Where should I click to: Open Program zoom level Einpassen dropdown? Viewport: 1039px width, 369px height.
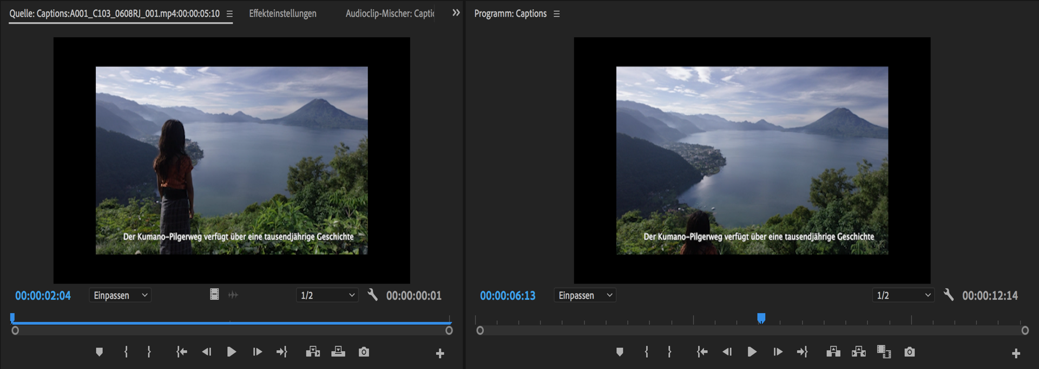coord(585,295)
